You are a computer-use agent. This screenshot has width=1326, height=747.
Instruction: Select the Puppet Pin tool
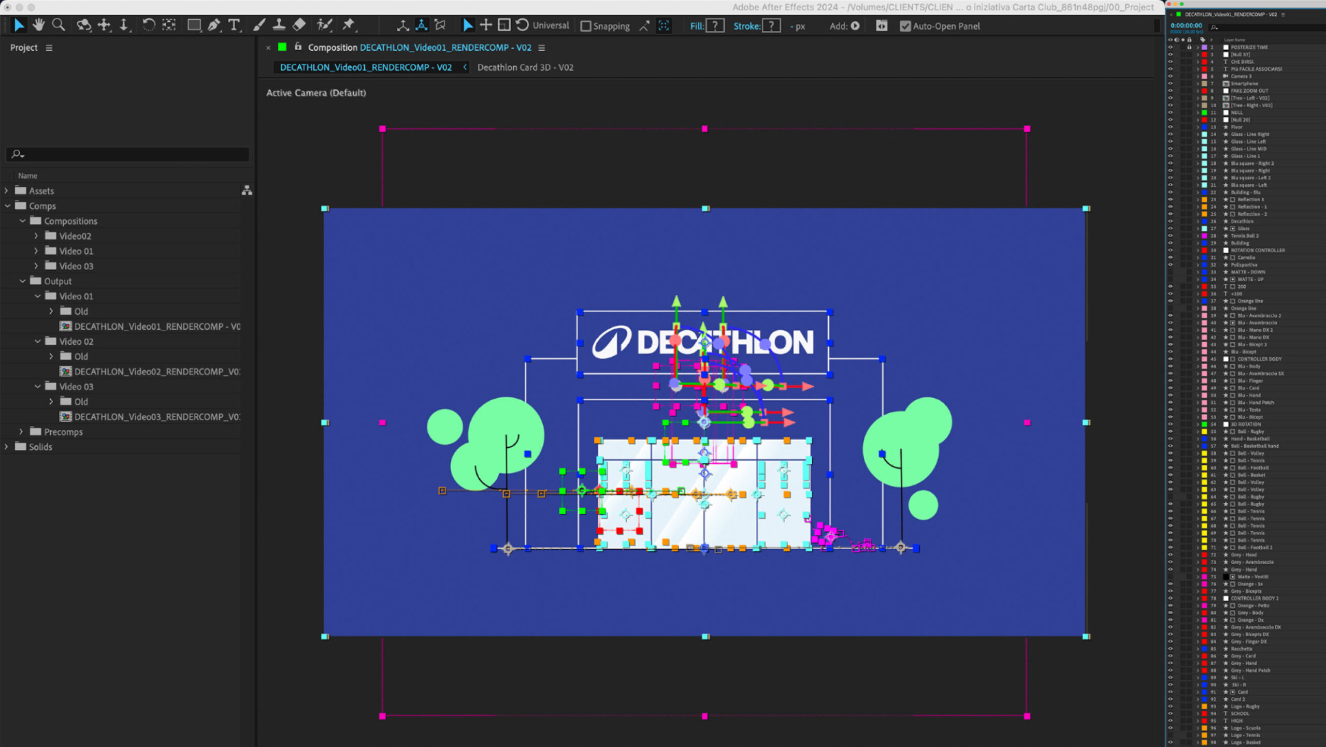click(349, 25)
